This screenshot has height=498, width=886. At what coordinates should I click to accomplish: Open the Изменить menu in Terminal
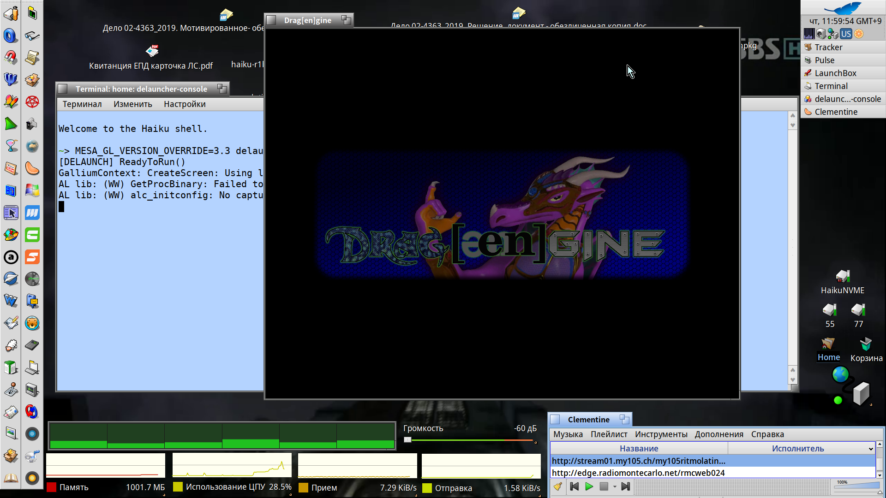click(133, 104)
